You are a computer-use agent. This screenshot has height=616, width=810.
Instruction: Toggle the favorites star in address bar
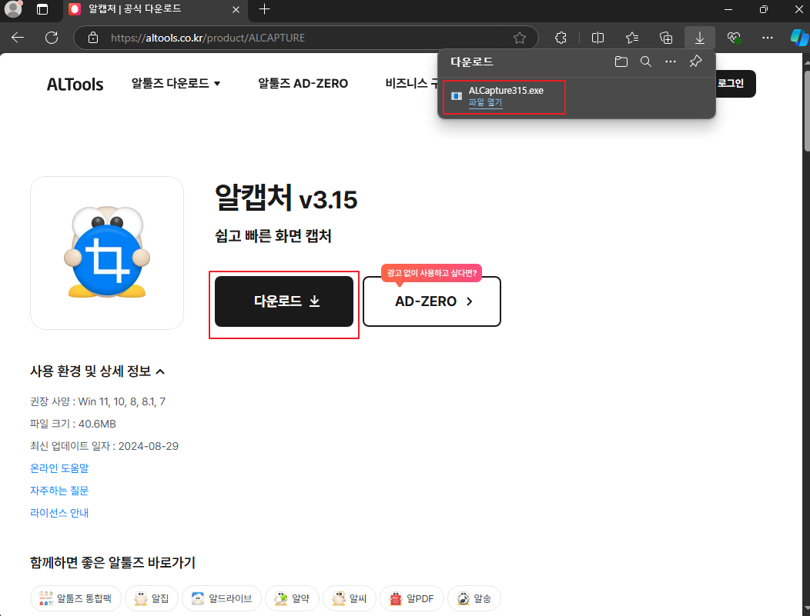click(x=520, y=37)
